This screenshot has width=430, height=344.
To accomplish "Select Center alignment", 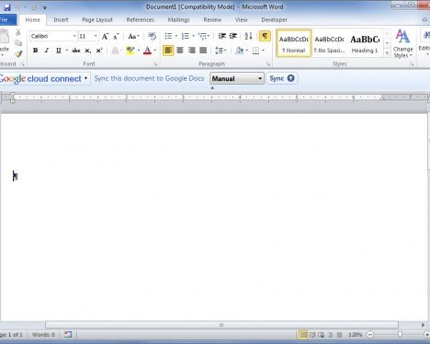I will 180,51.
